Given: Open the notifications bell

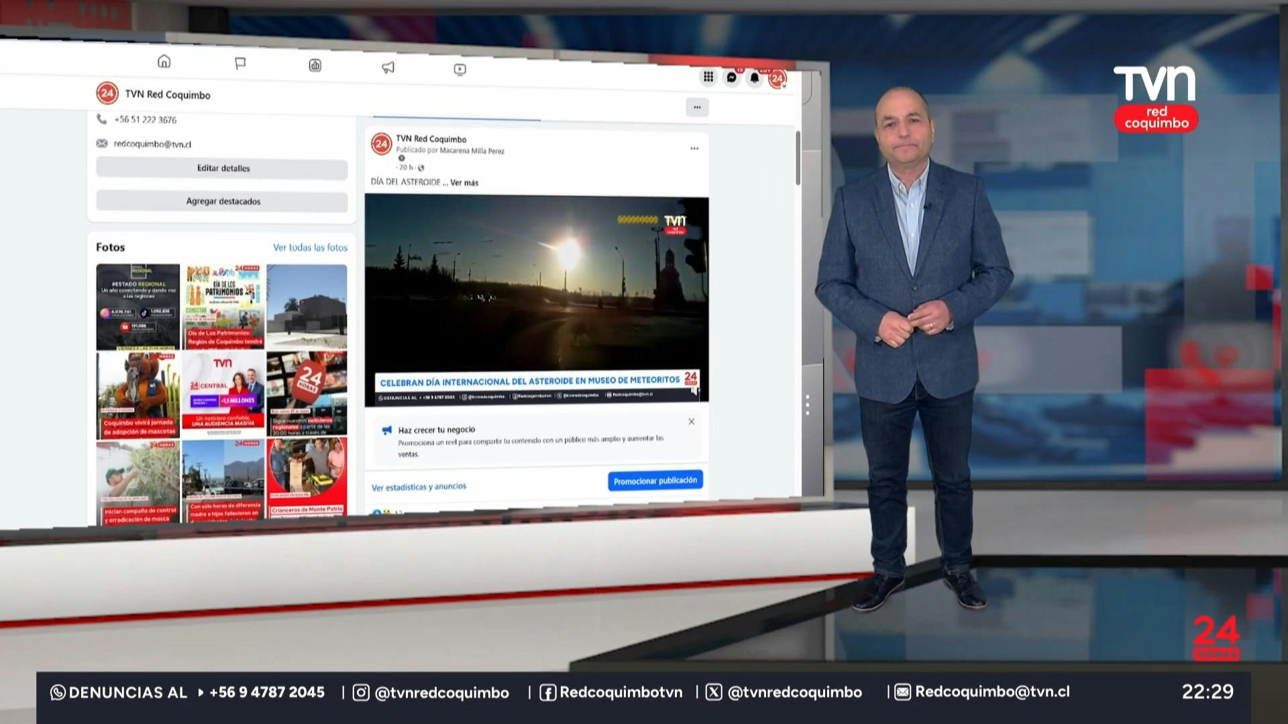Looking at the screenshot, I should point(755,78).
